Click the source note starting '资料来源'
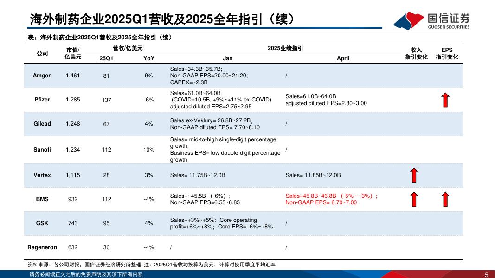Viewport: 495px width, 278px height. coord(152,265)
